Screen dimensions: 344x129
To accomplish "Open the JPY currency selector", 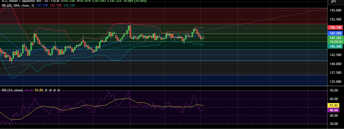I will point(334,2).
